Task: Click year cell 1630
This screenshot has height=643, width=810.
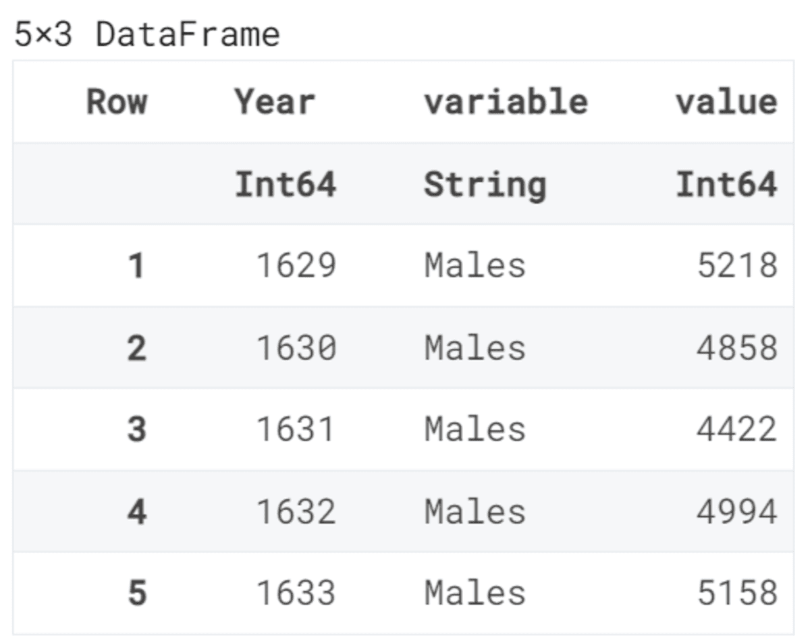Action: pyautogui.click(x=296, y=348)
